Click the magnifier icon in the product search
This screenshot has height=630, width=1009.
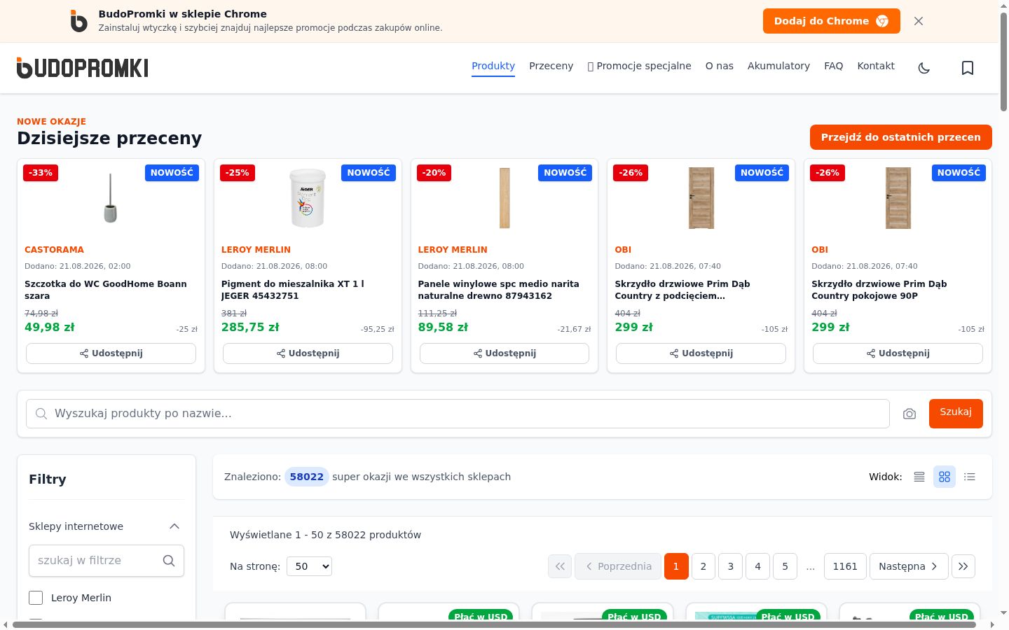(x=41, y=414)
